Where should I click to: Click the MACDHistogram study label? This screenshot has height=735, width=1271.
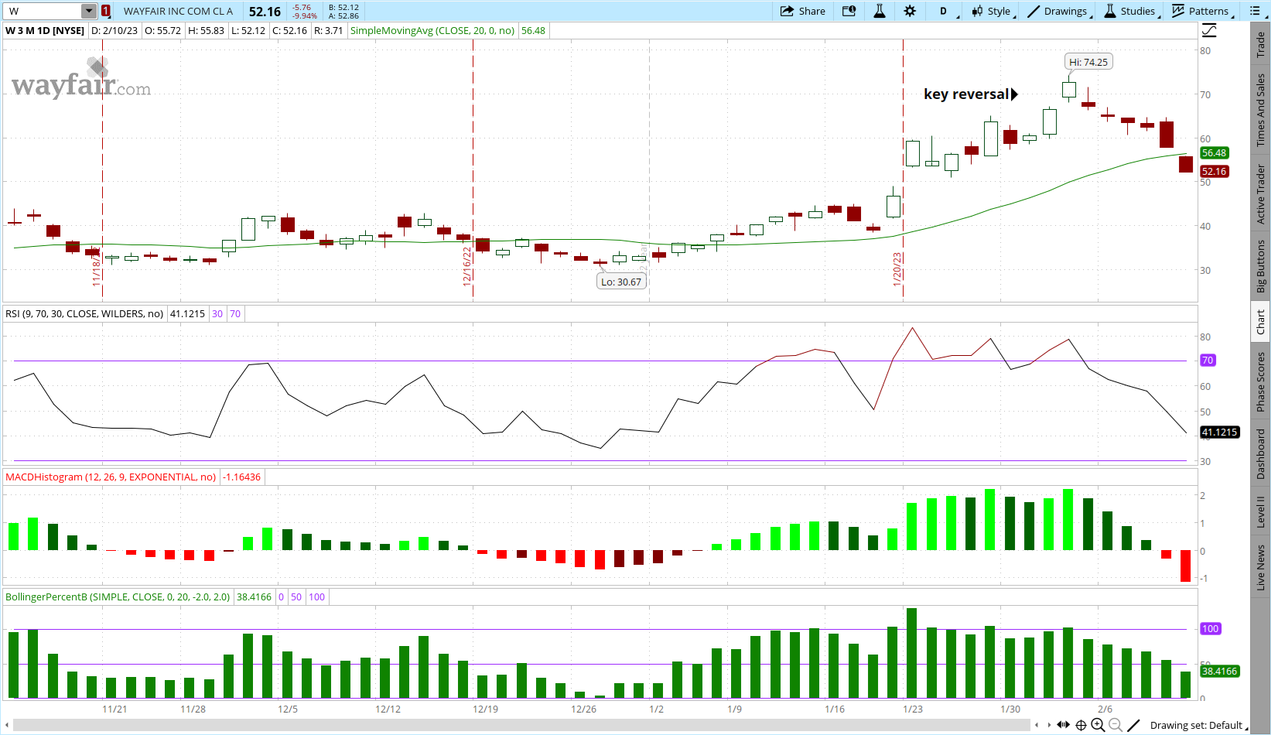point(111,477)
